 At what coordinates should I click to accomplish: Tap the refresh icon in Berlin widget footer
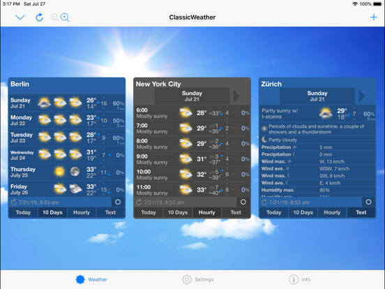14,202
